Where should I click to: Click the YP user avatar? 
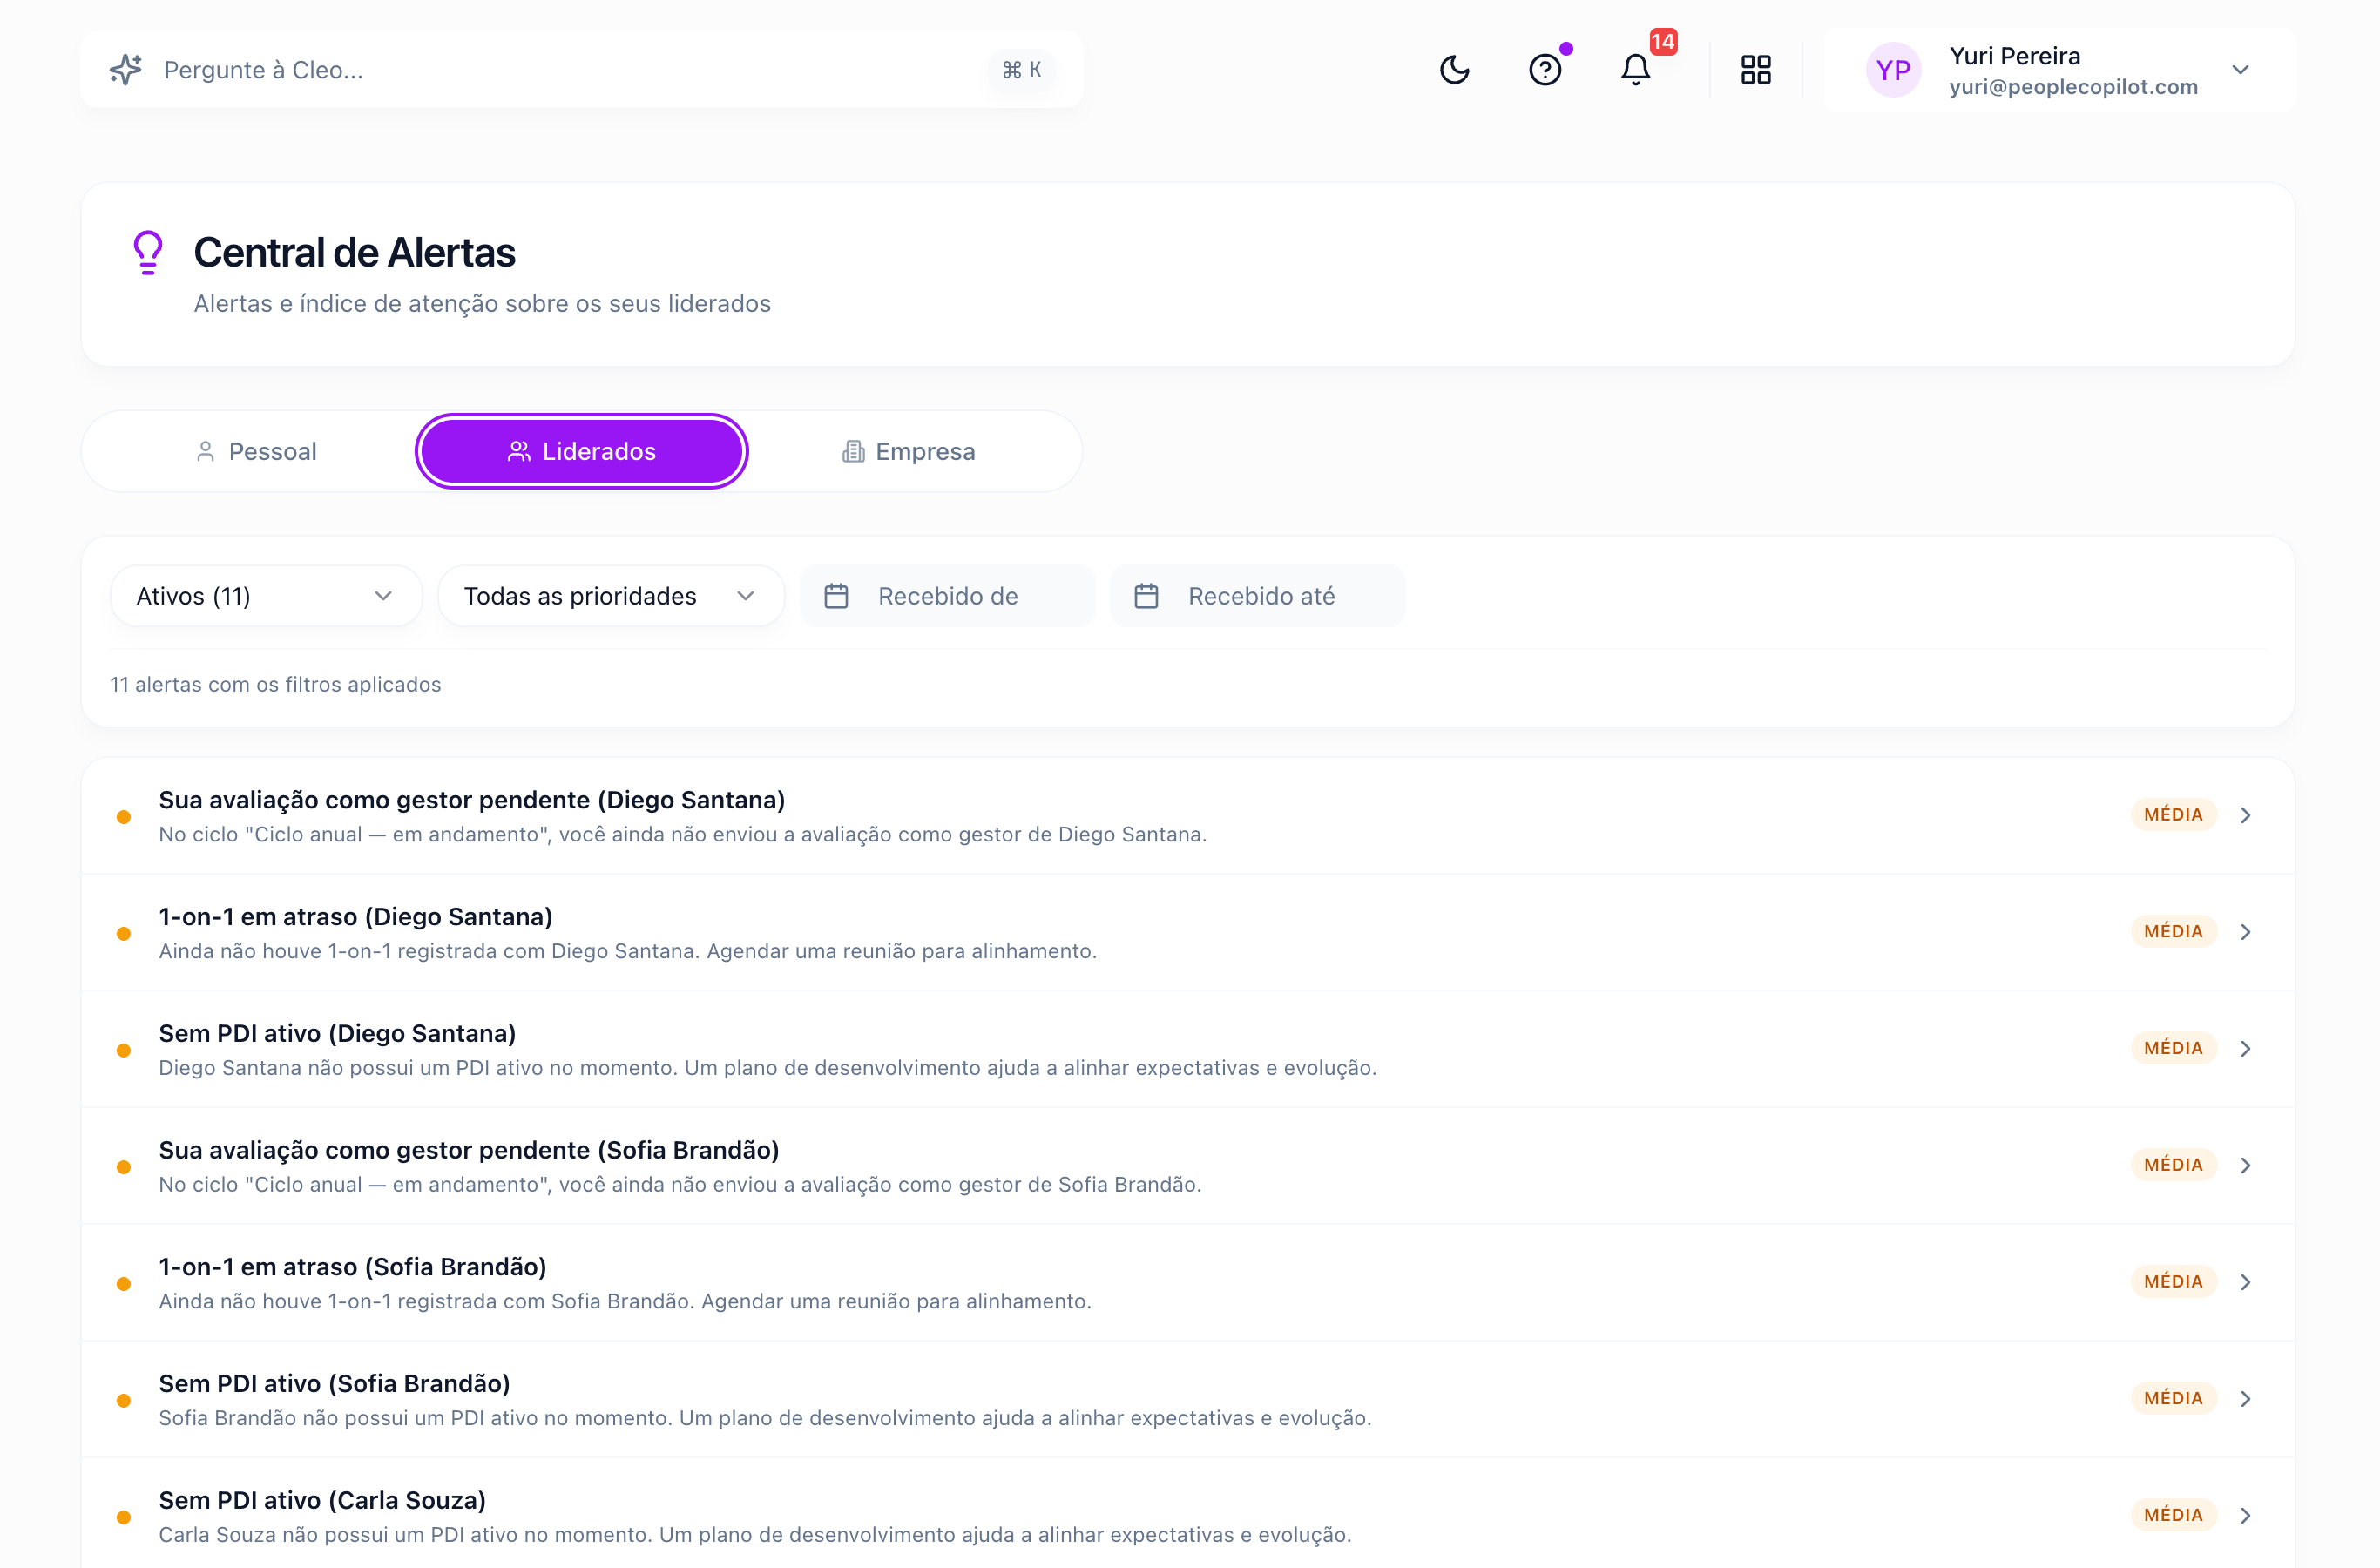tap(1893, 70)
